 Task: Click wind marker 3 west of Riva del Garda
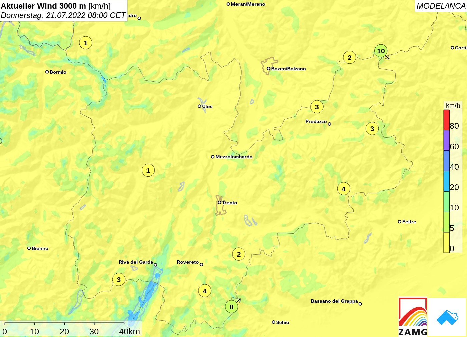coord(119,280)
